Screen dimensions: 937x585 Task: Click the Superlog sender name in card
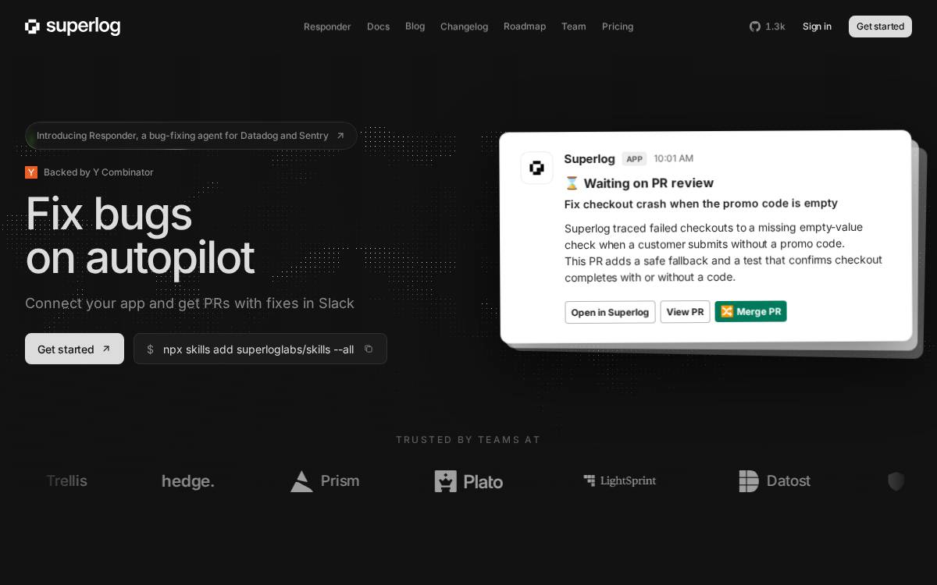(590, 159)
